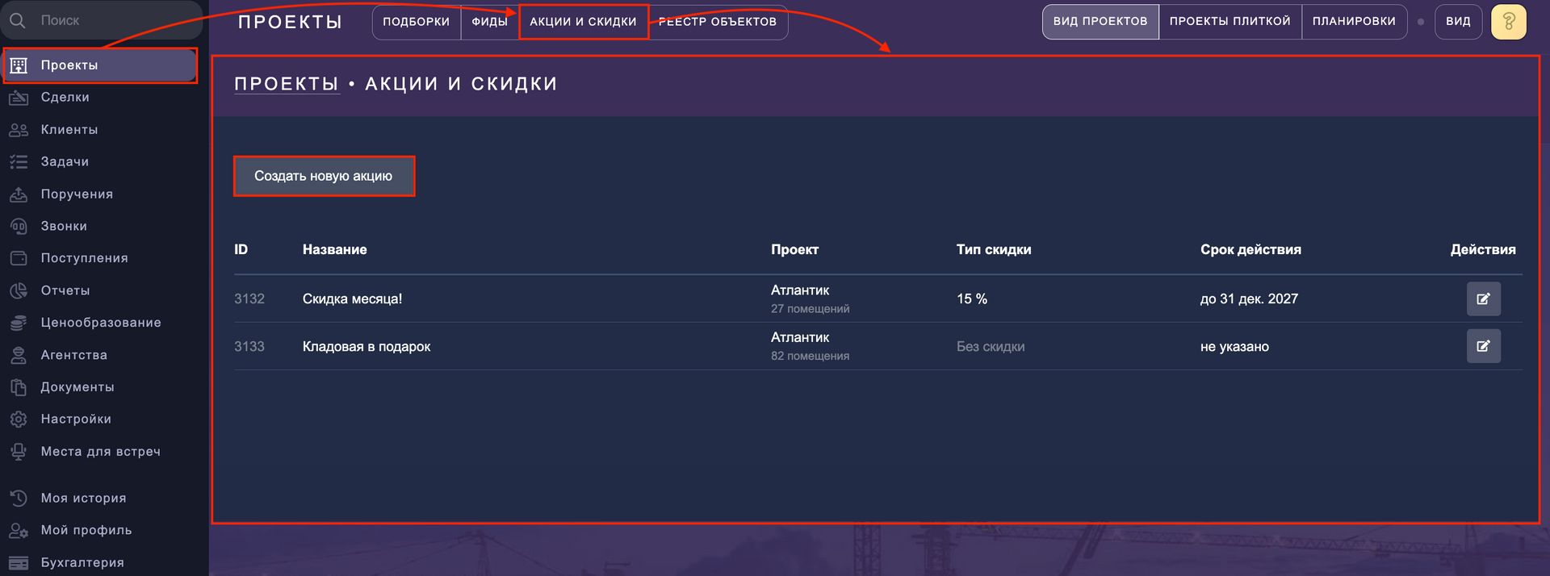The image size is (1550, 576).
Task: Click the Звонки phone icon
Action: [19, 227]
